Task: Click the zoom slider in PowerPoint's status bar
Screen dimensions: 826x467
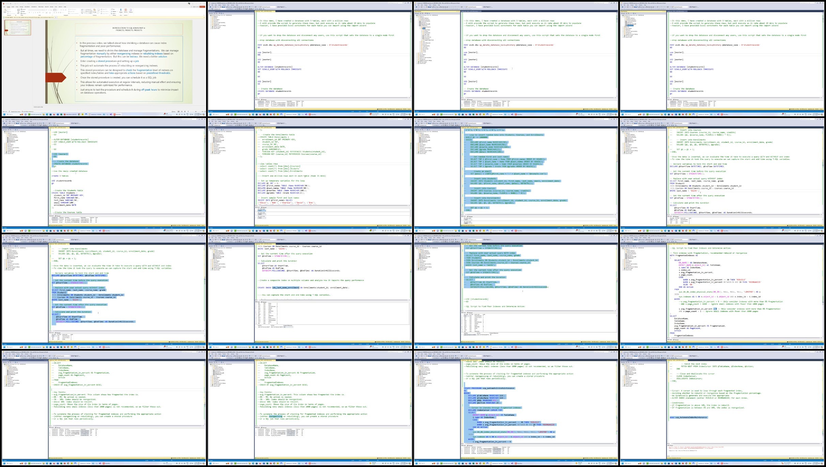Action: (196, 112)
